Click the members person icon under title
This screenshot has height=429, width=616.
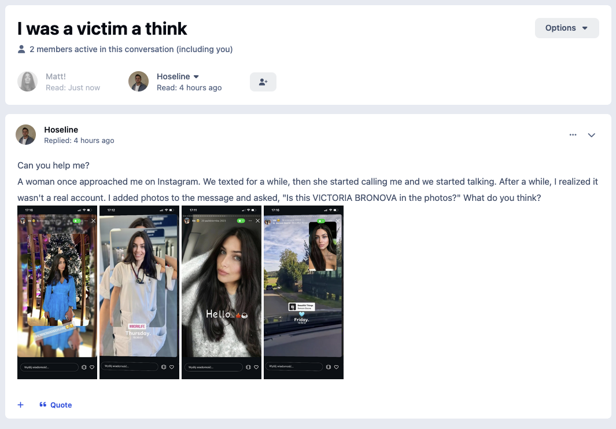tap(21, 49)
